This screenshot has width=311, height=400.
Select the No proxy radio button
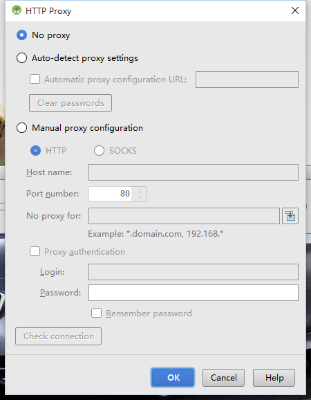21,35
